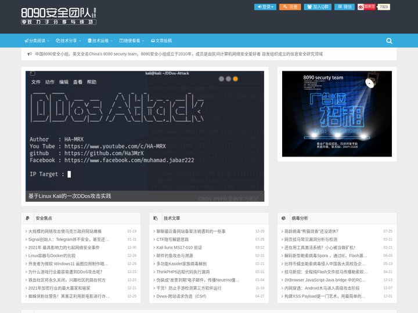Expand the 随便看看 nav menu
The width and height of the screenshot is (418, 313).
pyautogui.click(x=132, y=41)
